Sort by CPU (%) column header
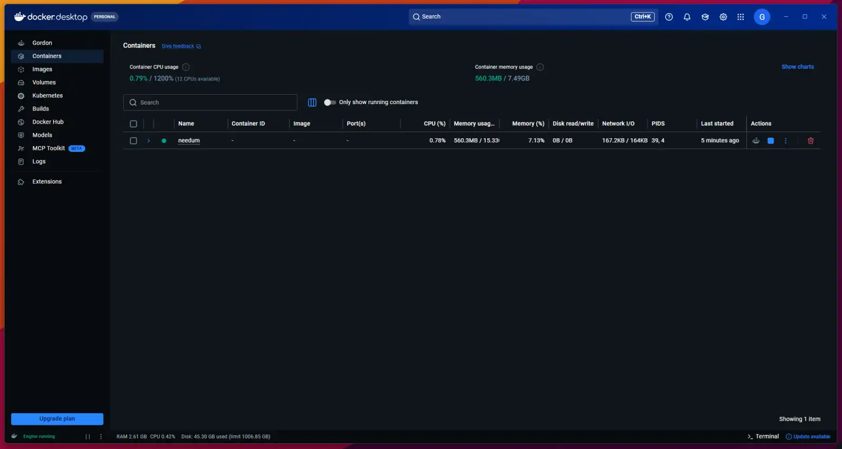The image size is (842, 449). coord(435,124)
